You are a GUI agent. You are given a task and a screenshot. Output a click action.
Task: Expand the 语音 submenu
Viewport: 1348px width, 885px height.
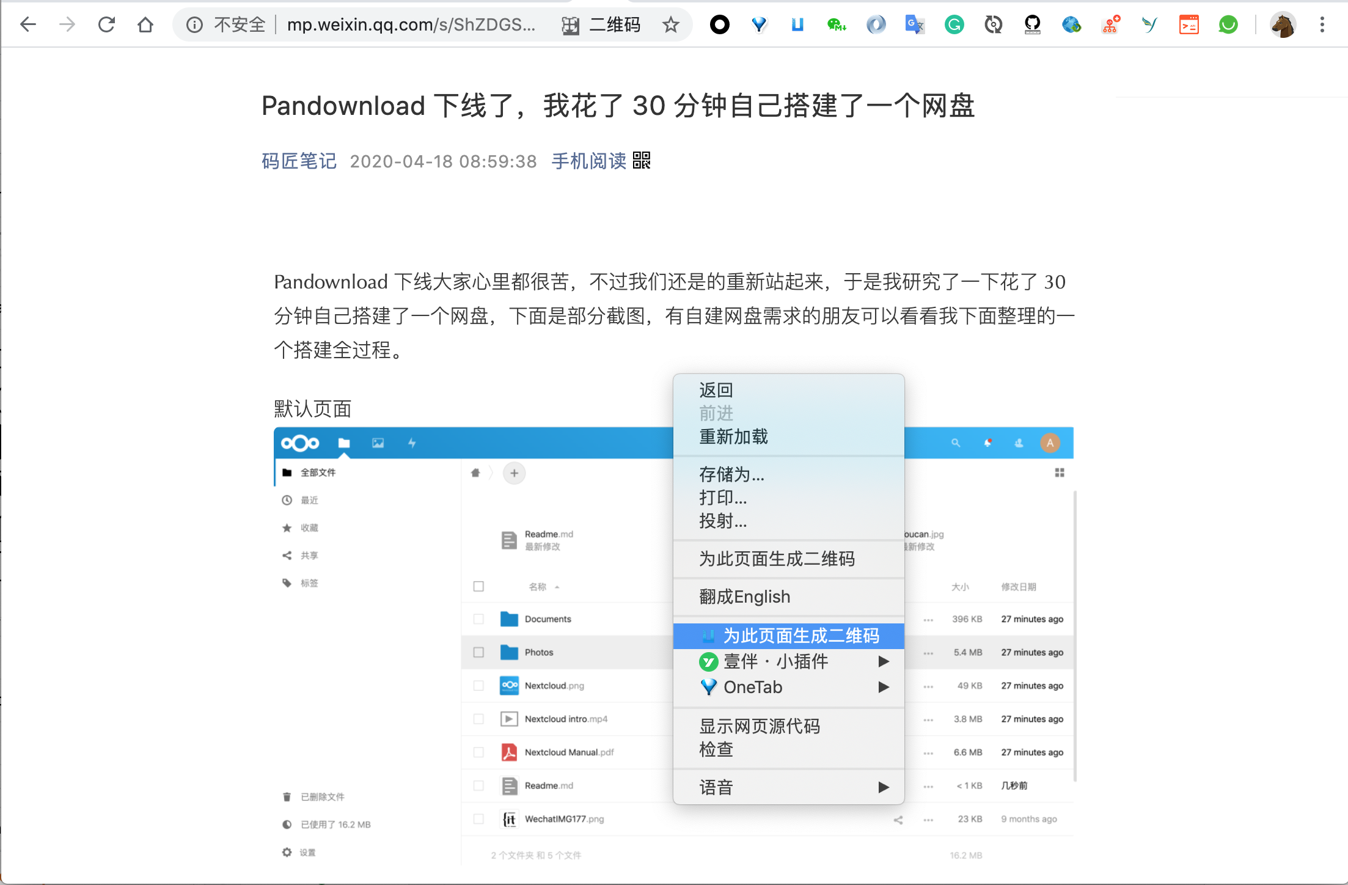(x=788, y=787)
